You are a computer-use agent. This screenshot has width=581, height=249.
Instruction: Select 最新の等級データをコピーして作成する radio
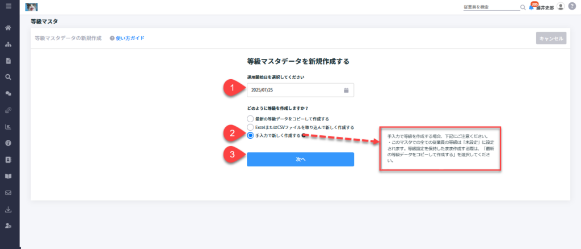coord(250,119)
